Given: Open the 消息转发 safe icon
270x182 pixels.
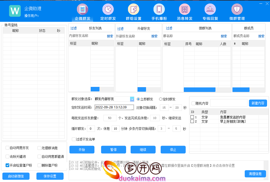Looking at the screenshot, I should [x=185, y=10].
